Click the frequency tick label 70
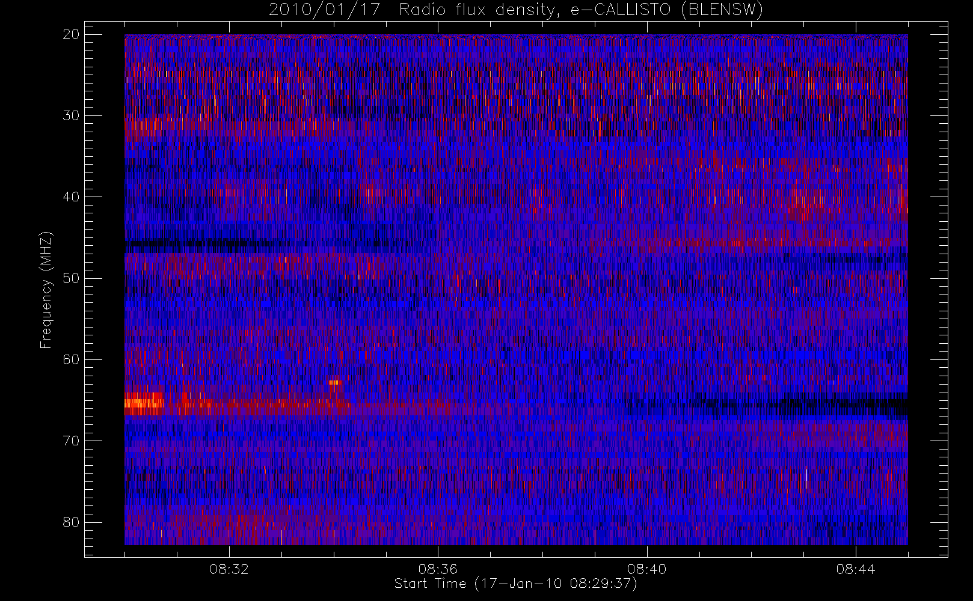Image resolution: width=973 pixels, height=601 pixels. 71,441
